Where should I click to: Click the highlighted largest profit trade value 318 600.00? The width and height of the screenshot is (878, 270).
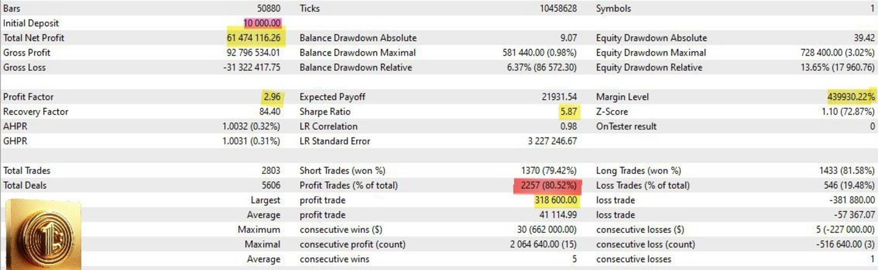[x=555, y=200]
